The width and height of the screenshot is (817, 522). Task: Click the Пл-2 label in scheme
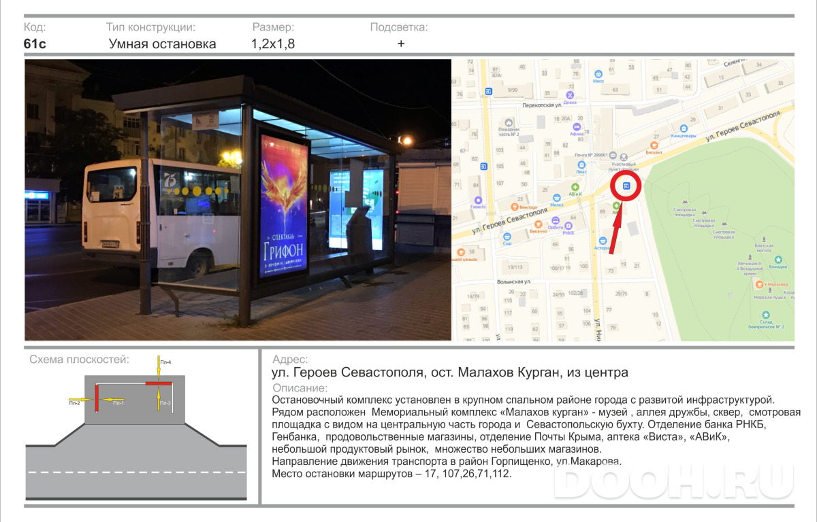click(74, 404)
